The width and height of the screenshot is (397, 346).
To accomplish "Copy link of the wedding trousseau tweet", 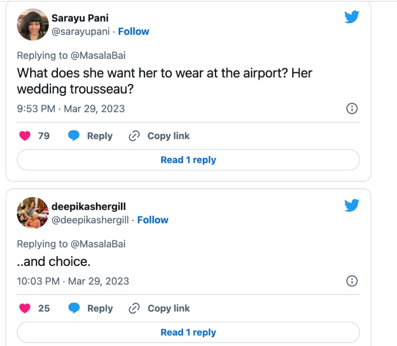I will click(160, 136).
